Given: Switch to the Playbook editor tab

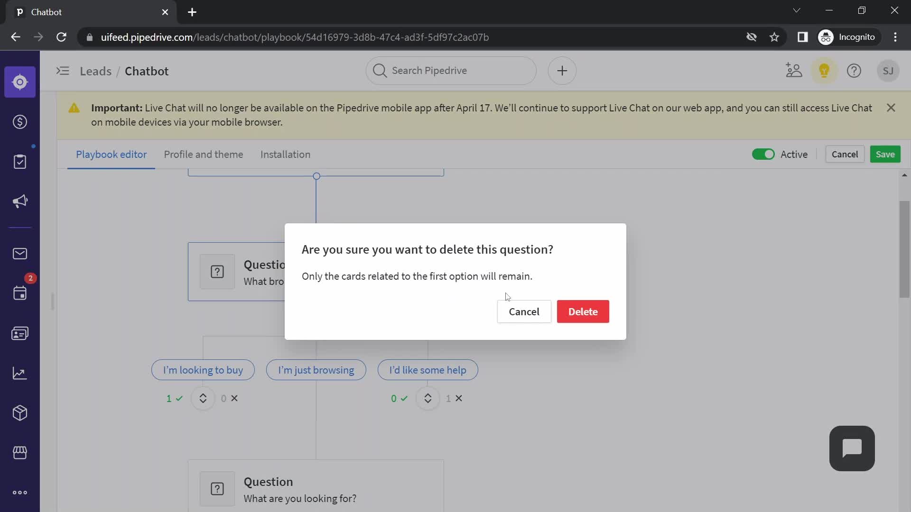Looking at the screenshot, I should (x=111, y=155).
